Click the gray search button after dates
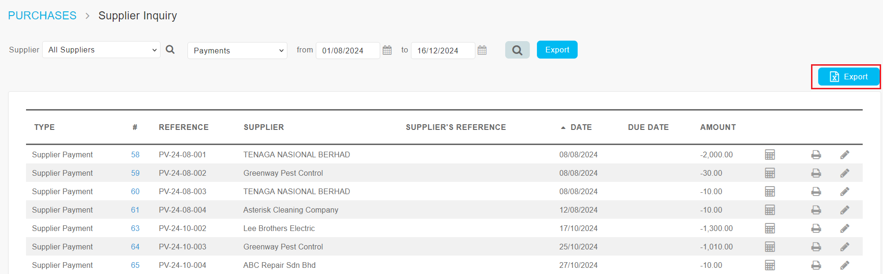The image size is (883, 274). pyautogui.click(x=517, y=50)
